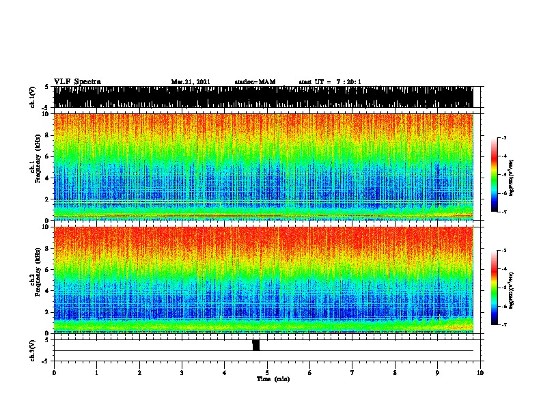Click the time axis tick label "7"
The image size is (541, 418).
click(352, 373)
